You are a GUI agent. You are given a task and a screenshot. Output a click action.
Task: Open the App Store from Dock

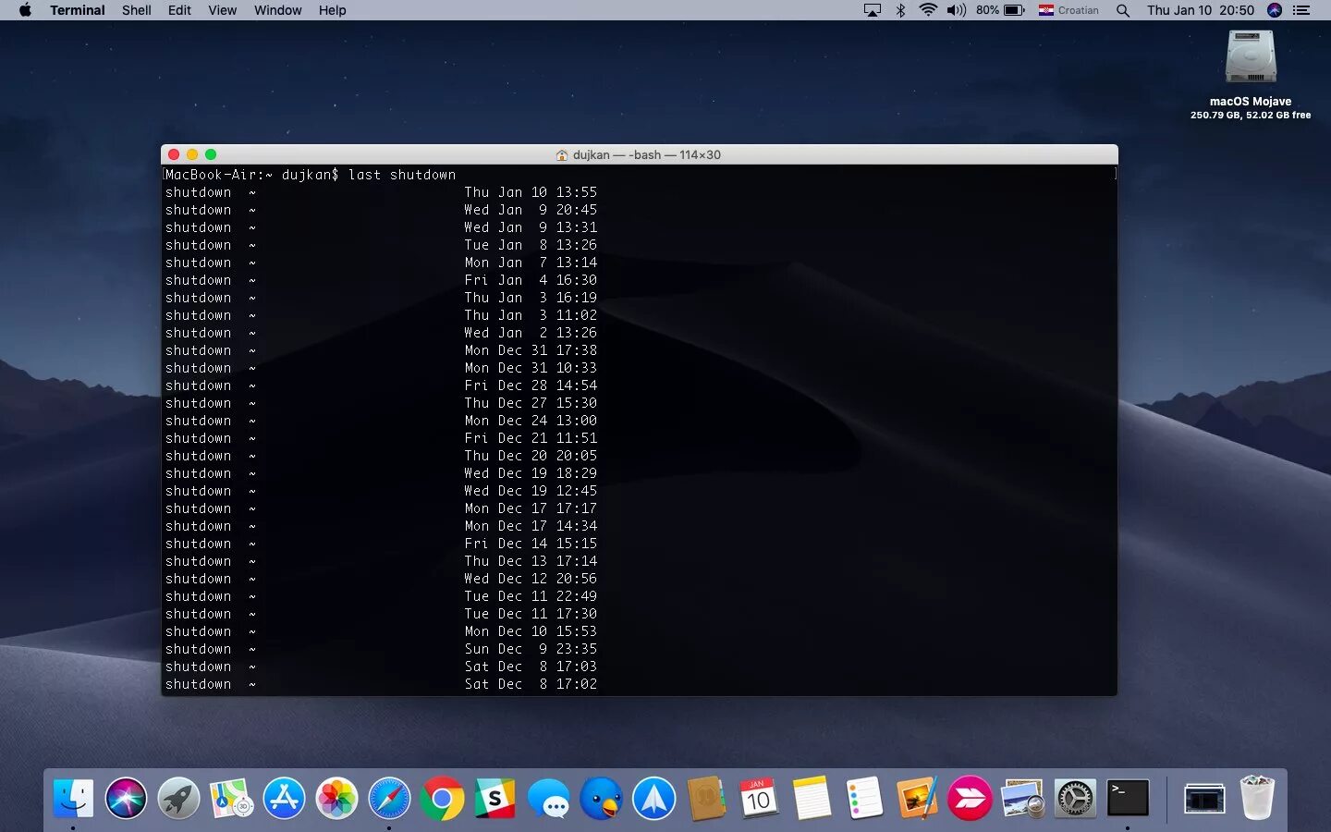click(284, 798)
